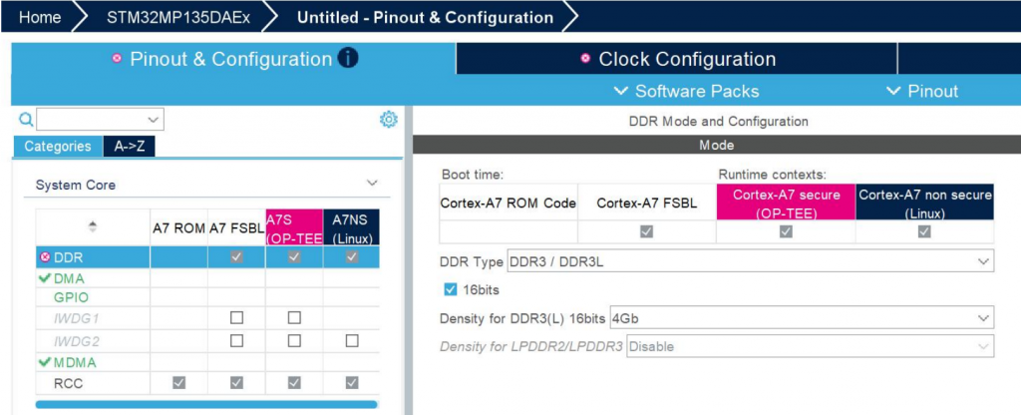Enable IWDG1 for A7 FSBL

click(236, 318)
